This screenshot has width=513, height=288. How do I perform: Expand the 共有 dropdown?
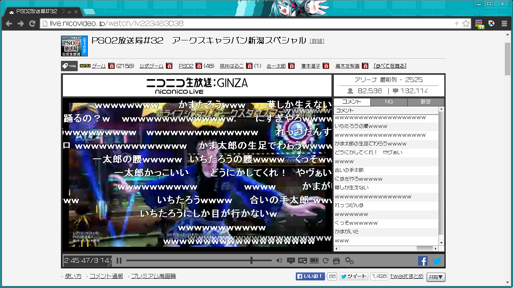436,277
